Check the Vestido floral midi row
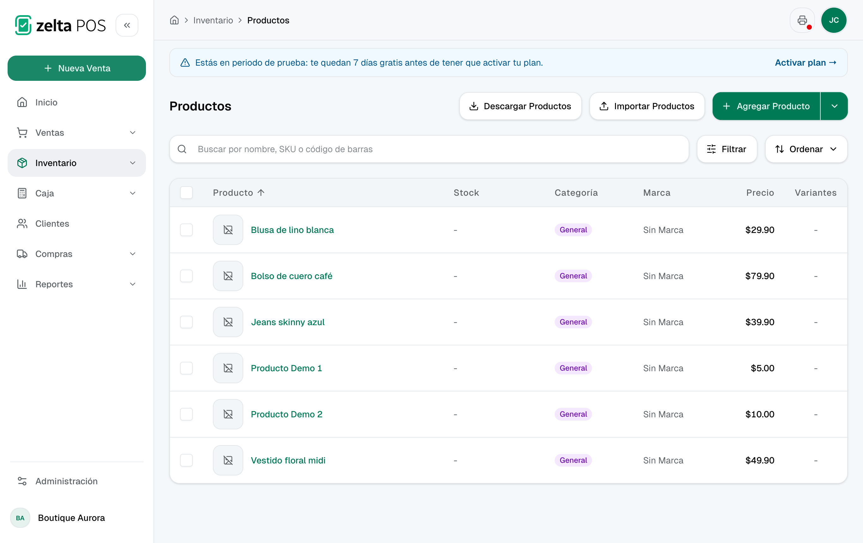 186,460
